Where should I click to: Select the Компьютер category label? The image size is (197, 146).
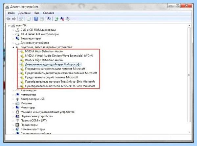tap(28, 95)
